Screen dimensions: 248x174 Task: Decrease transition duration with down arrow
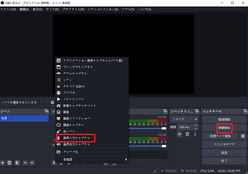click(x=196, y=129)
